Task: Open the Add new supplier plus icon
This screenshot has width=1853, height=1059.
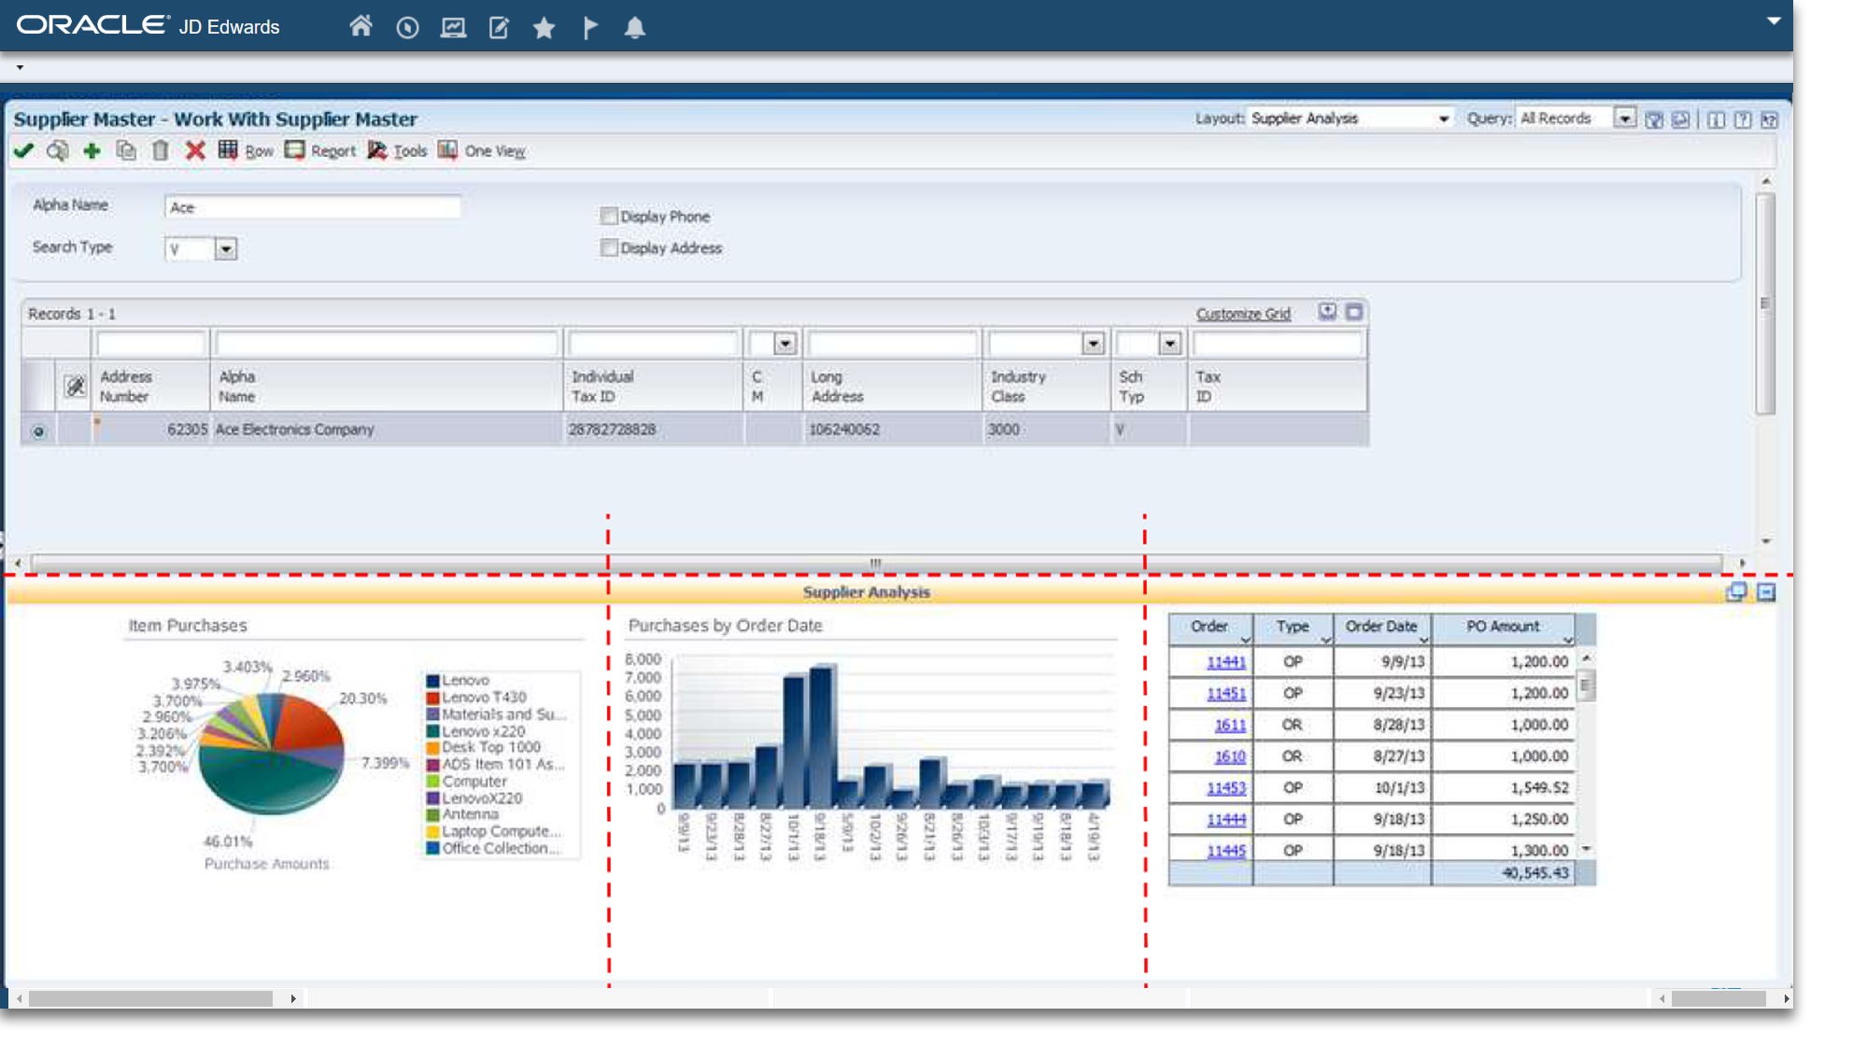Action: click(91, 150)
